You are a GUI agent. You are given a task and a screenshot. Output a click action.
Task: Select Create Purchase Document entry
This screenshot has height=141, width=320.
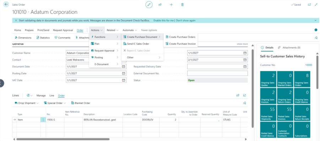142,37
